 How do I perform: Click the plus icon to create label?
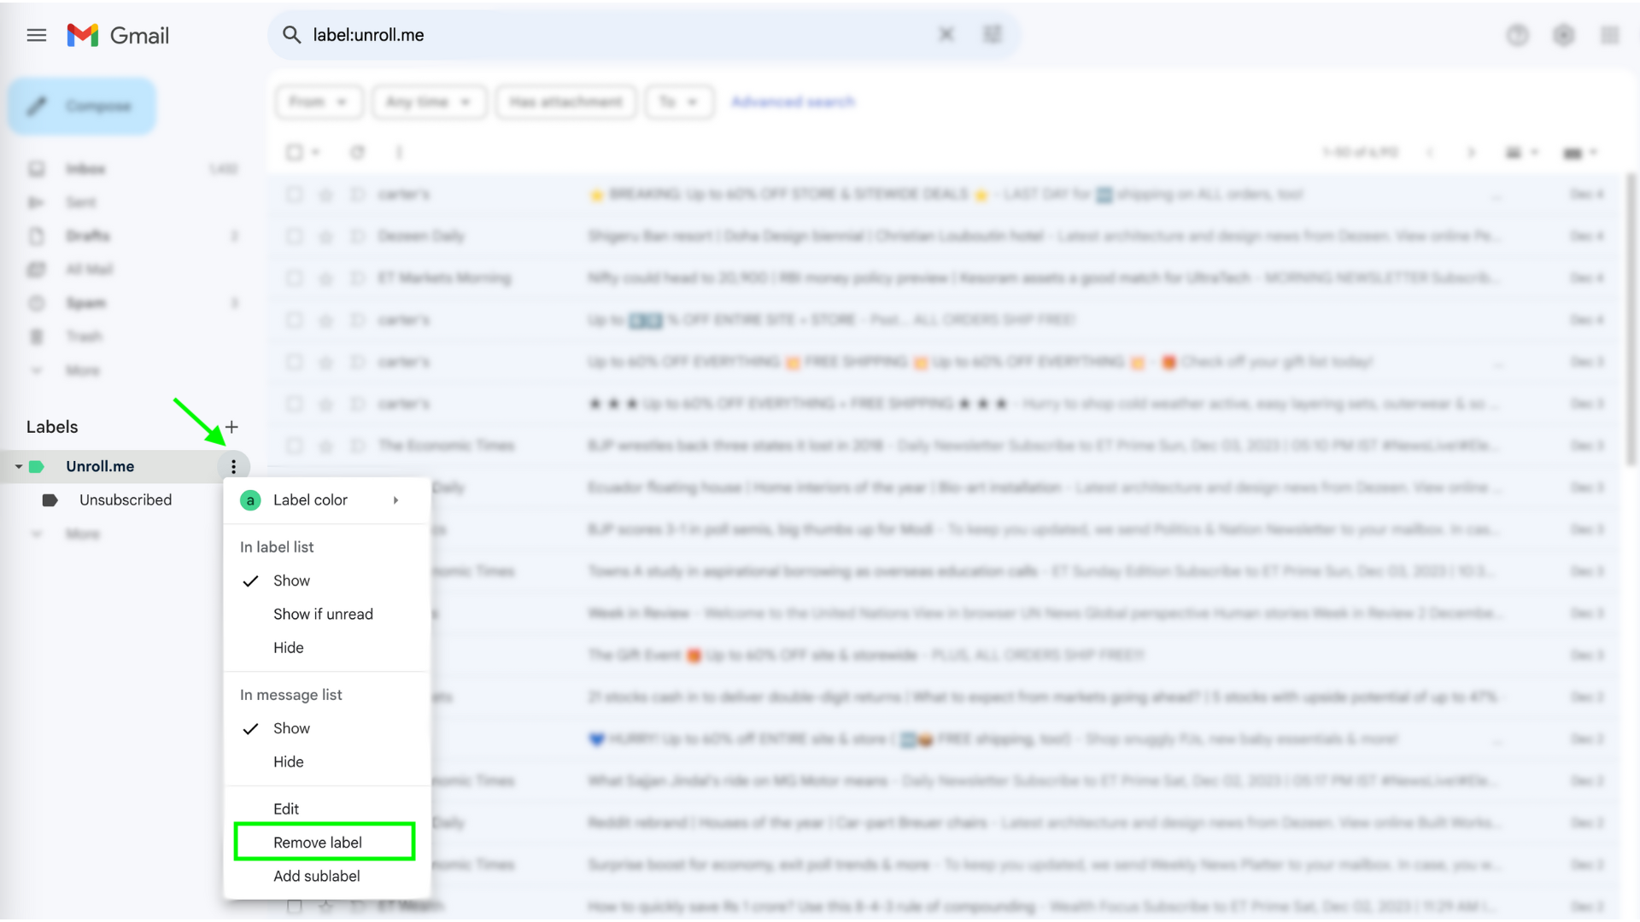click(231, 427)
